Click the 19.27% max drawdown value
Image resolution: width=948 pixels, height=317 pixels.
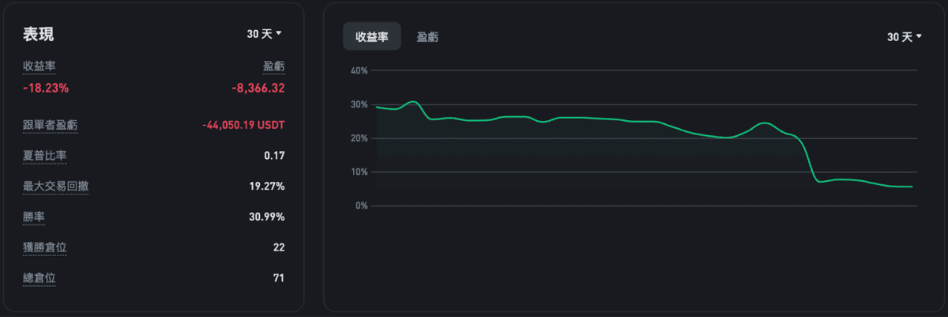pyautogui.click(x=267, y=187)
